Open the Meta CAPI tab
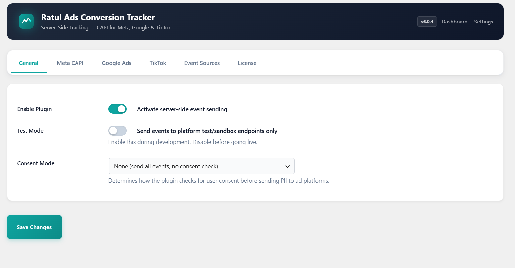Image resolution: width=515 pixels, height=268 pixels. [70, 63]
